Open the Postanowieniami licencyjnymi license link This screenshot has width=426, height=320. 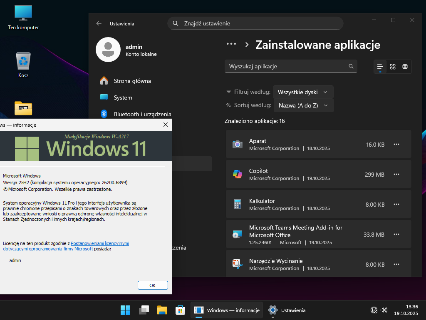[x=100, y=243]
